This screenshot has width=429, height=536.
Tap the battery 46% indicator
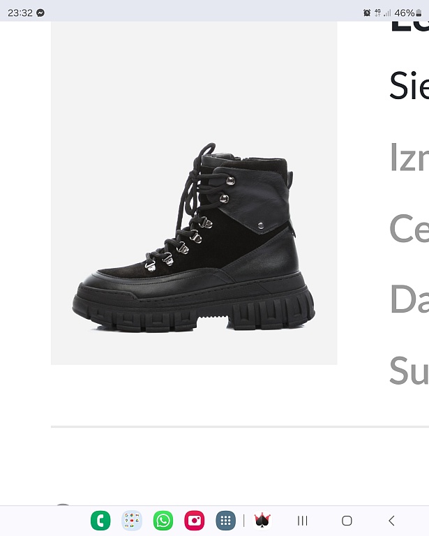[408, 13]
